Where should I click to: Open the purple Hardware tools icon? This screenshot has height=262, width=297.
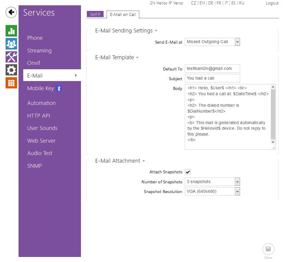pyautogui.click(x=11, y=57)
